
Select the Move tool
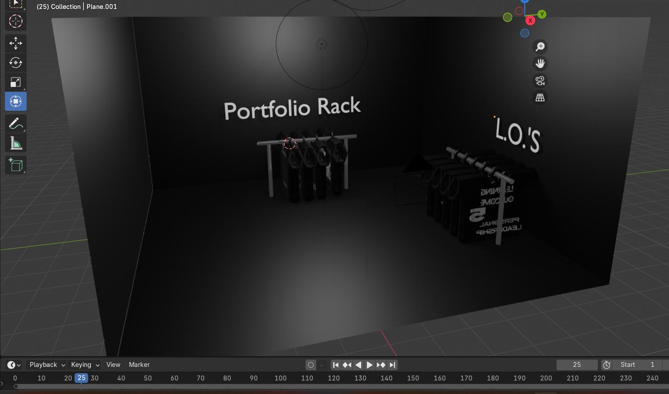[x=16, y=43]
